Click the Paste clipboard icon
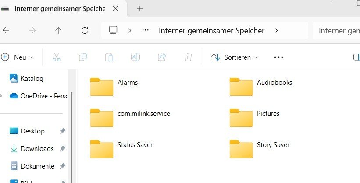The image size is (360, 183). click(109, 57)
